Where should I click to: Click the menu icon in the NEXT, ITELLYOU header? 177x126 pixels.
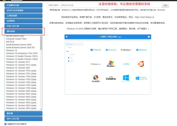[67, 37]
